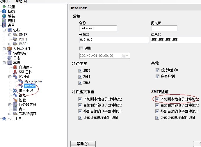The width and height of the screenshot is (201, 147).
Task: Click the My computer IP range icon
Action: (21, 81)
